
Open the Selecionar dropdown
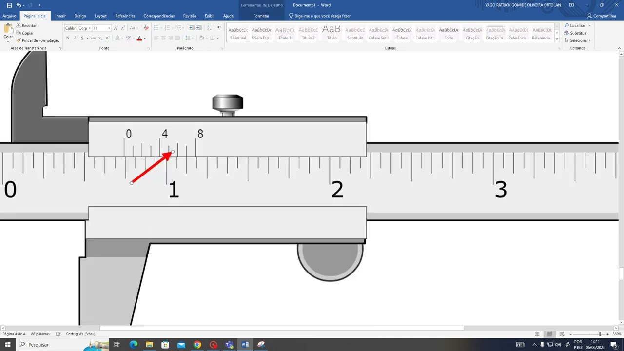point(578,40)
